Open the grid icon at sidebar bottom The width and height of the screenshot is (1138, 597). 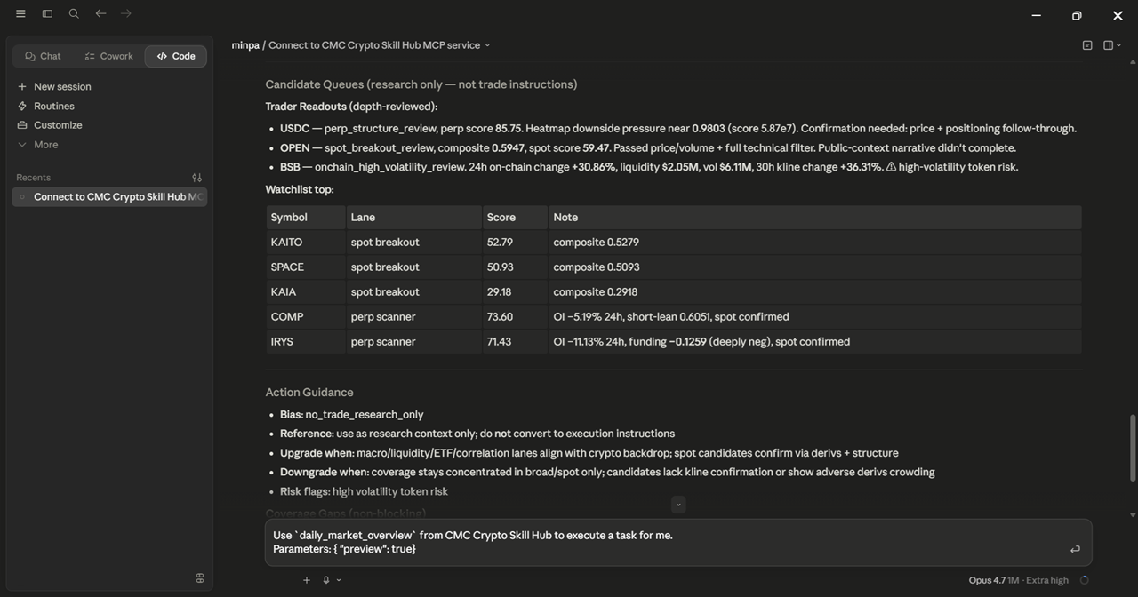(x=200, y=578)
